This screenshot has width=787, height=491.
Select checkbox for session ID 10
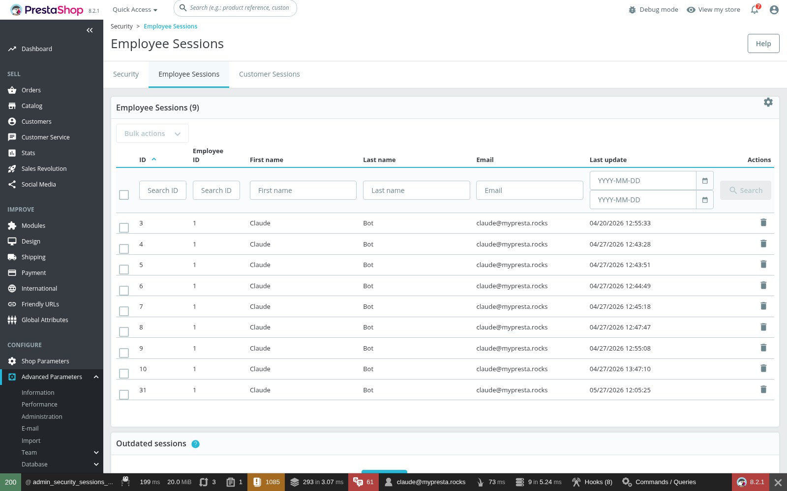coord(124,374)
